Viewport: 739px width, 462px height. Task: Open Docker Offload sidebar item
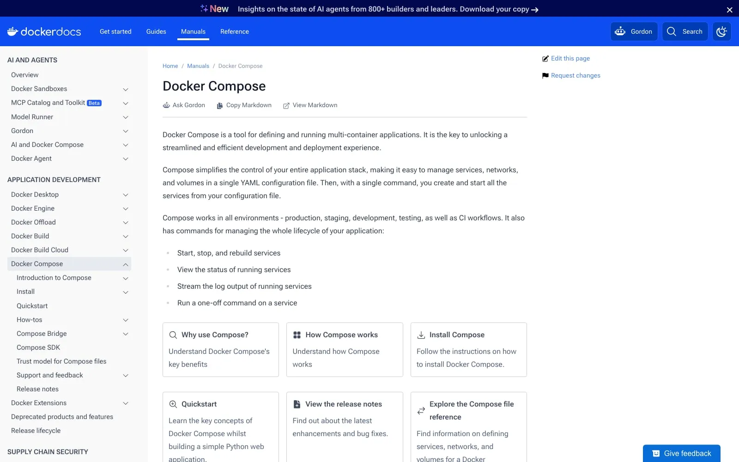(x=33, y=222)
